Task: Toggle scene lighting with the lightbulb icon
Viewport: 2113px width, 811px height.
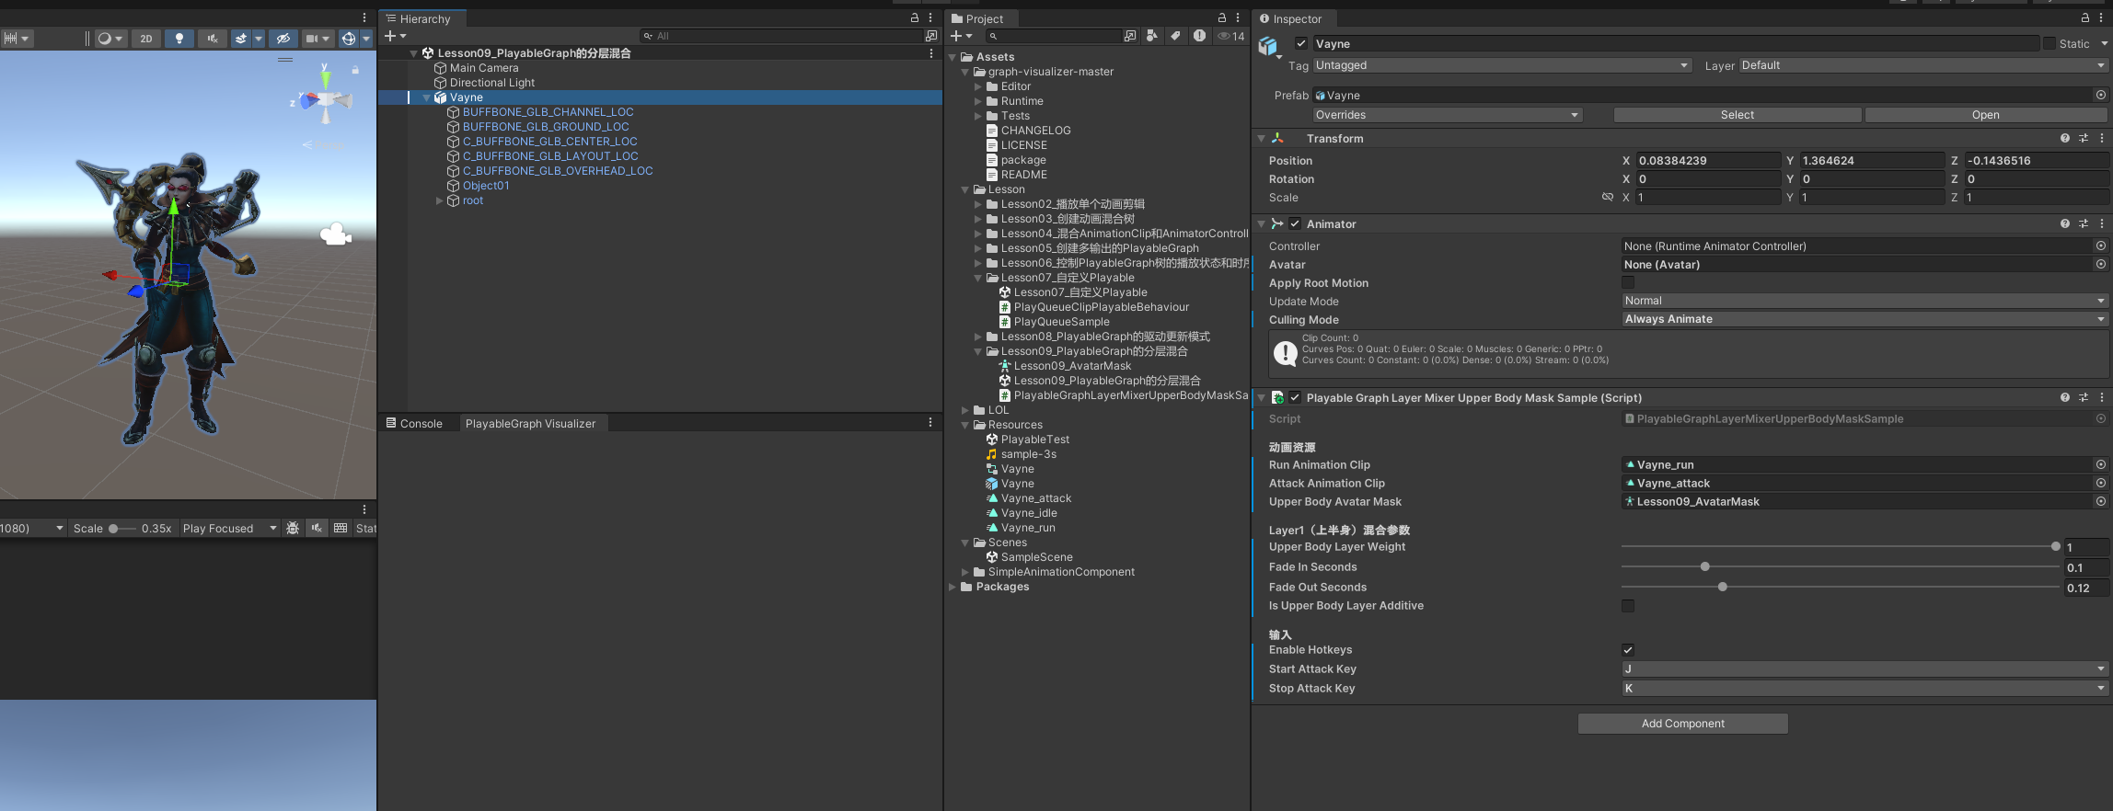Action: 179,39
